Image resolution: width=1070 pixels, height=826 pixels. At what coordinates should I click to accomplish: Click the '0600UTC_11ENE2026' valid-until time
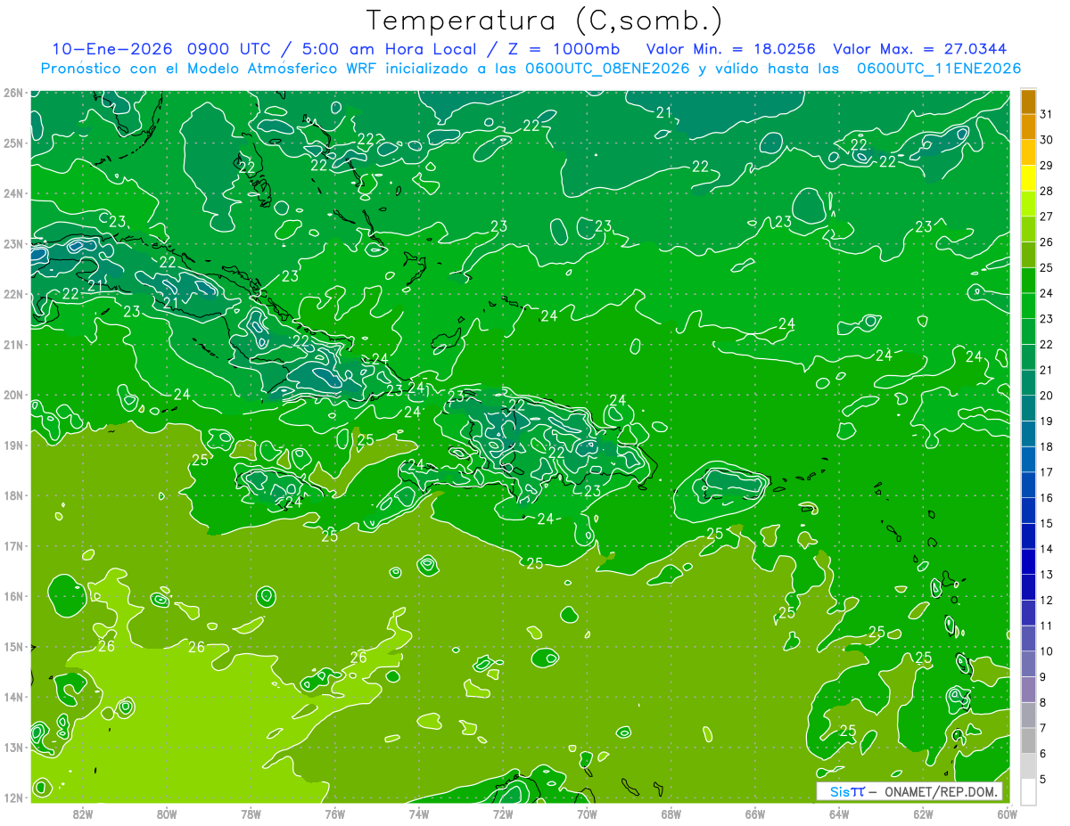coord(939,68)
